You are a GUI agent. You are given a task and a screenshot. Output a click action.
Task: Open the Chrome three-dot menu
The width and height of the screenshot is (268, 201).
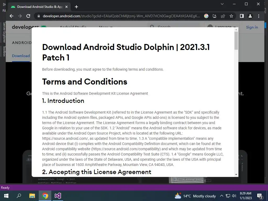[x=259, y=16]
